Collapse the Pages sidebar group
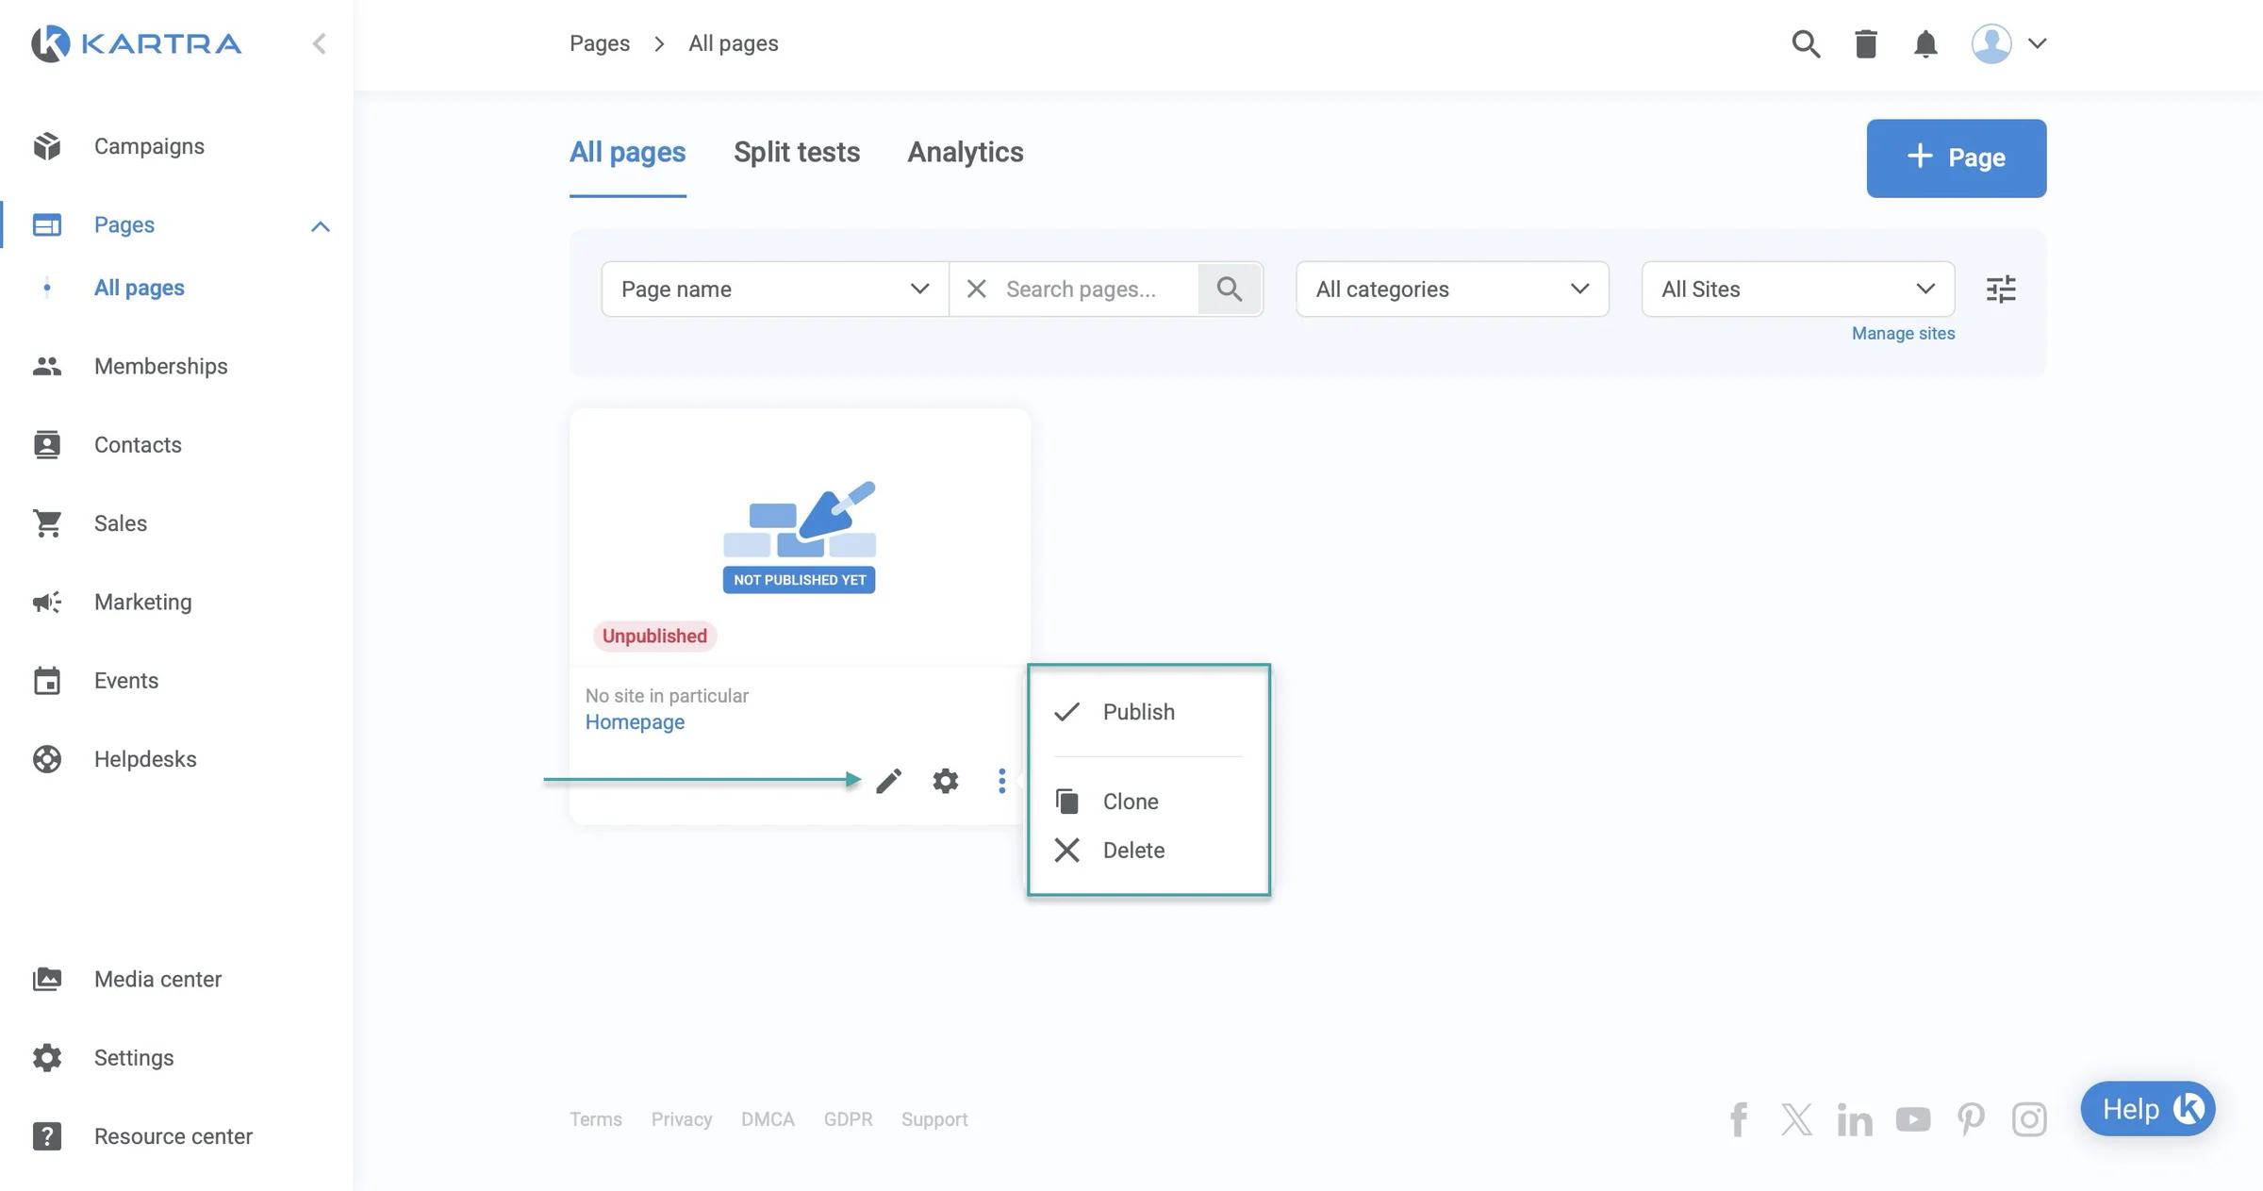 pos(321,225)
